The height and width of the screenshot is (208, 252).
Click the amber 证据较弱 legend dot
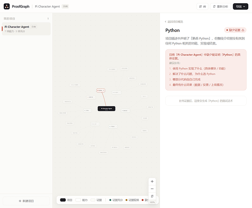127,200
